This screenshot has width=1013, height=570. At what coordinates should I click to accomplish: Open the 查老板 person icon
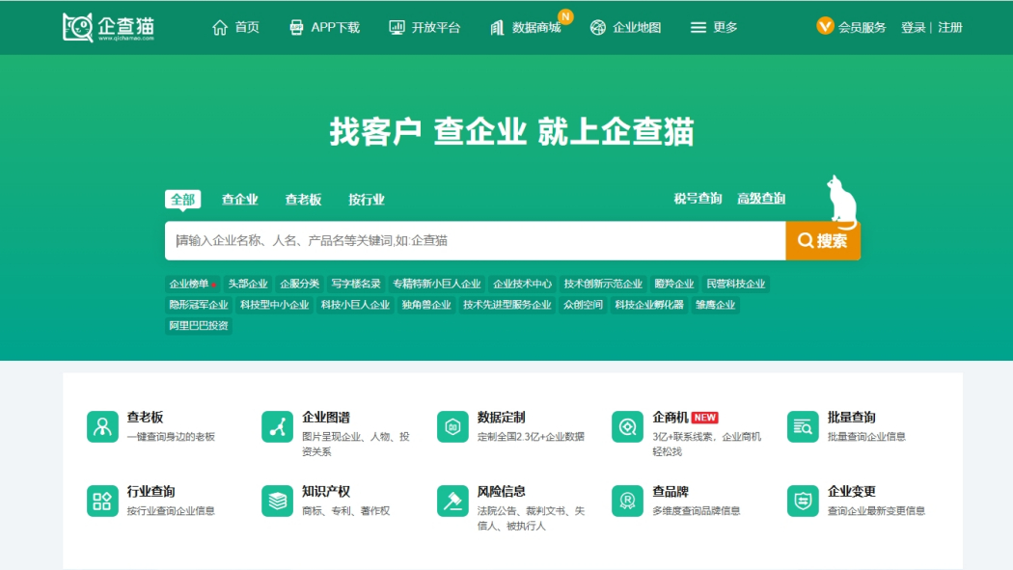pos(102,426)
